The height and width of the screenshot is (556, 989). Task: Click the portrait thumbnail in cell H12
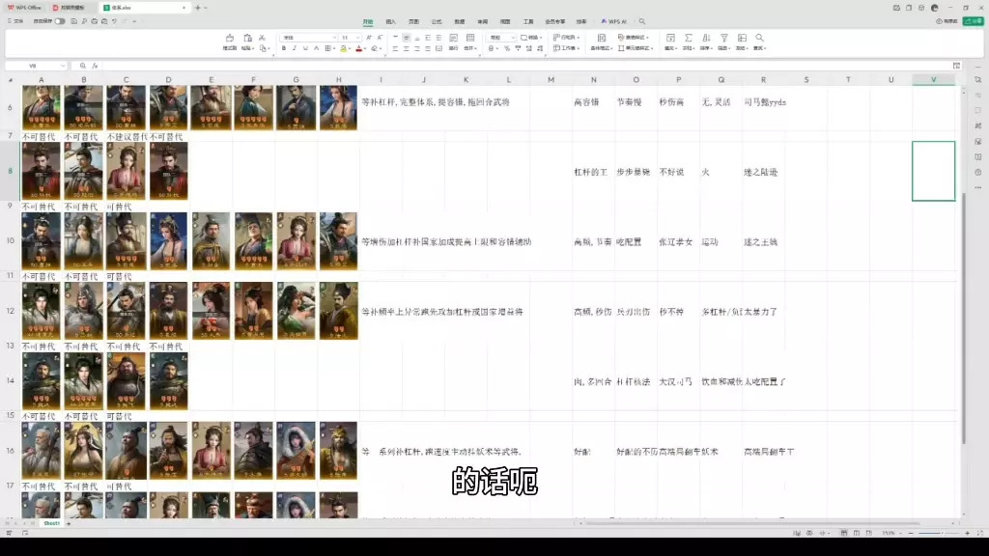(339, 311)
